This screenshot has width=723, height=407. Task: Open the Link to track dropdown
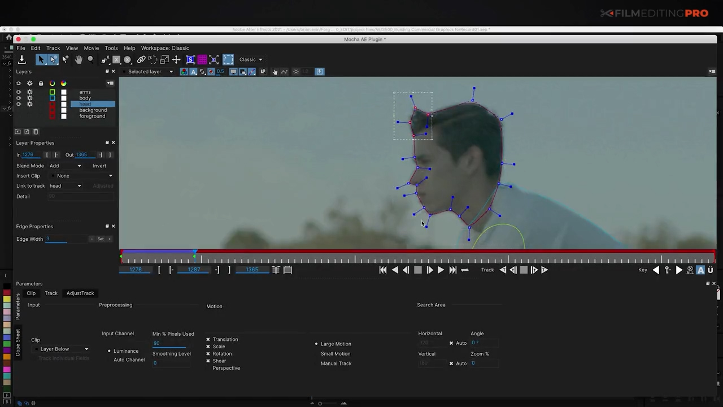[79, 185]
